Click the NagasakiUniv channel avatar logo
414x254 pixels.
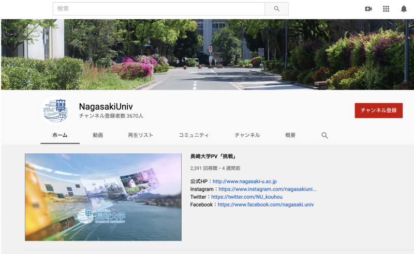55,110
